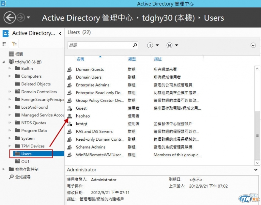Click the Enterprise Admins group icon
This screenshot has height=205, width=261.
pyautogui.click(x=69, y=85)
